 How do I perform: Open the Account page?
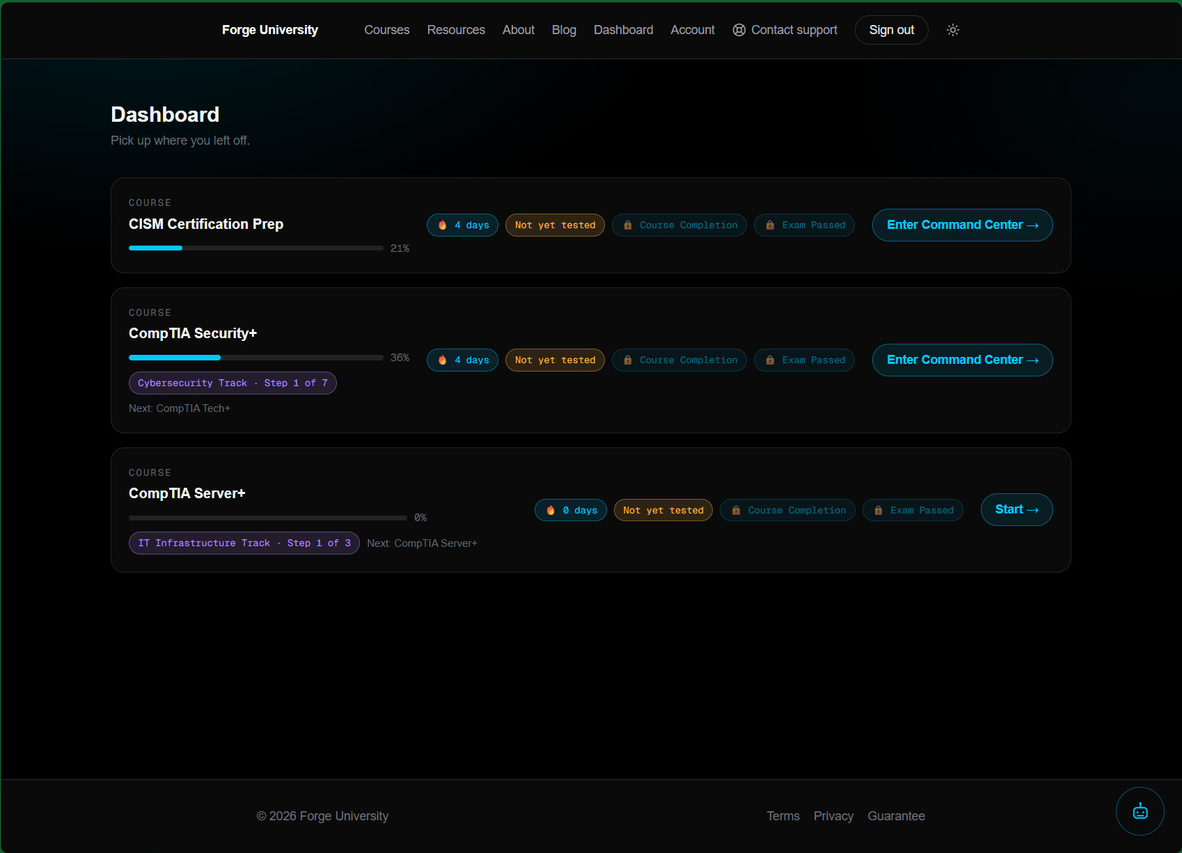pos(693,30)
